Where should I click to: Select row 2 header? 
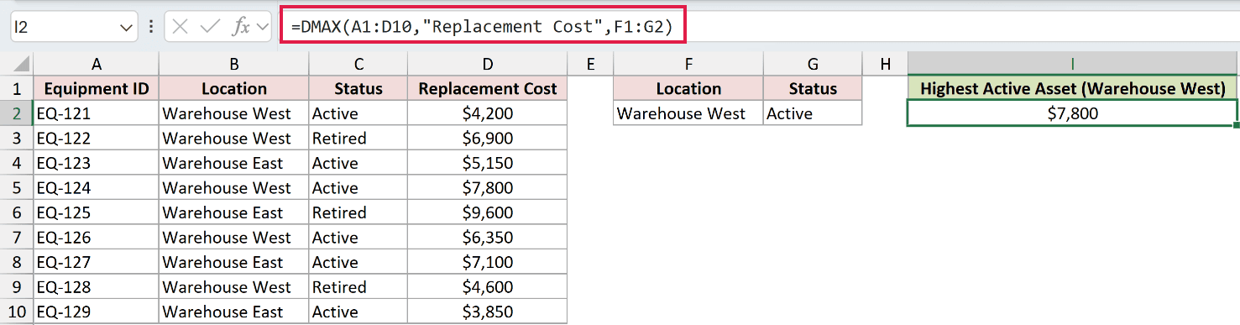pos(17,113)
